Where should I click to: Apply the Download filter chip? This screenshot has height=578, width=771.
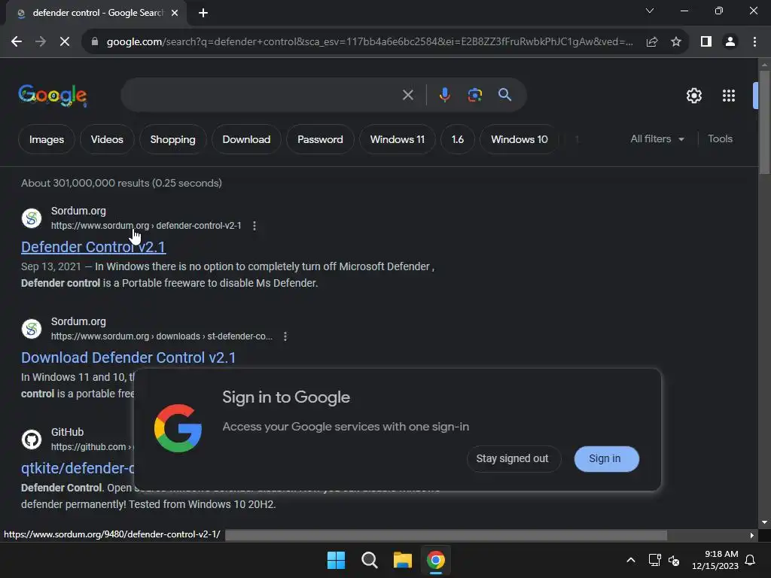[246, 139]
